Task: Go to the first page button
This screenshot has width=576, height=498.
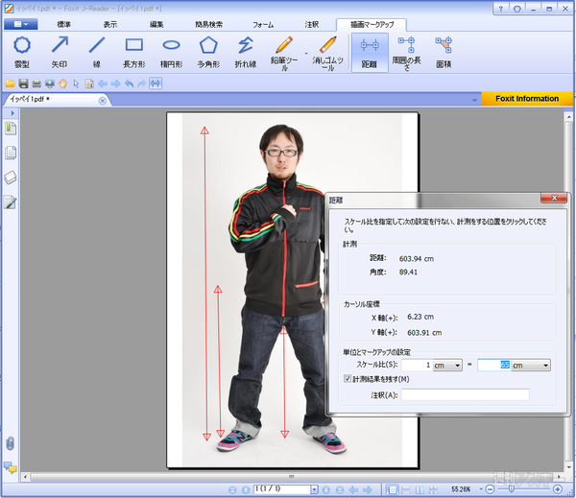Action: click(x=232, y=490)
